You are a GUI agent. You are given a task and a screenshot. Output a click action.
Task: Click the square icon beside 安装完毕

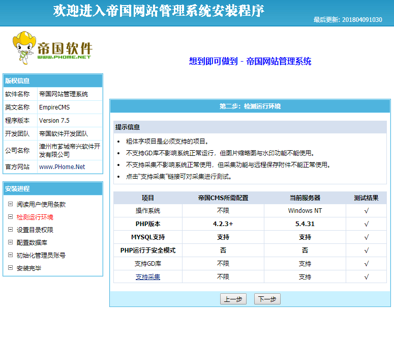(x=10, y=268)
